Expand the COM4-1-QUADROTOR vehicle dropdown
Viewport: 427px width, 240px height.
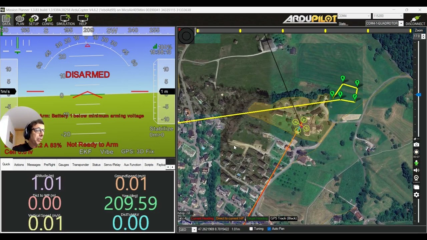point(401,23)
